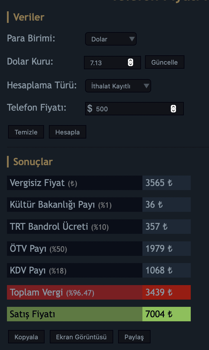Screen dimensions: 209x350
Task: Click the Dolar Kuru exchange rate field
Action: [x=107, y=63]
